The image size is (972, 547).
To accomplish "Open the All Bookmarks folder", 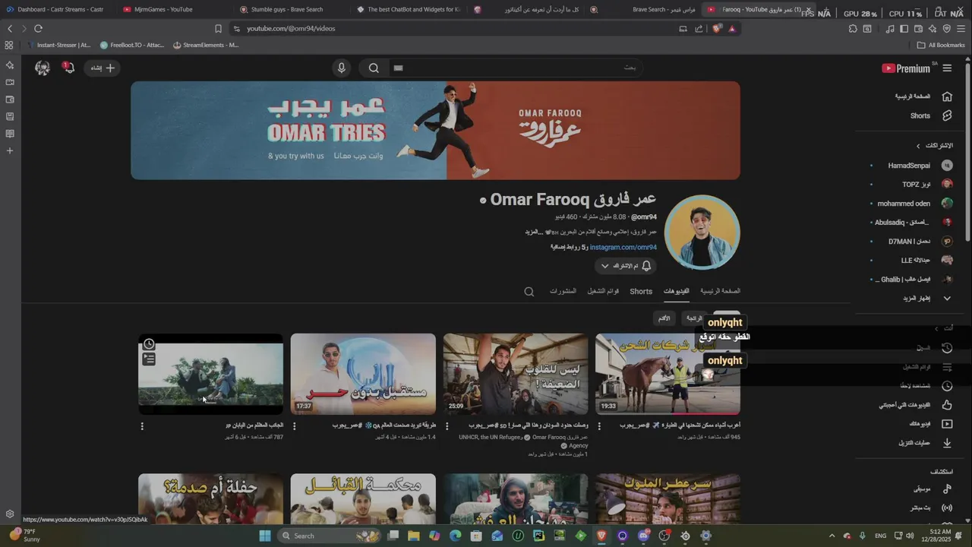I will tap(941, 45).
